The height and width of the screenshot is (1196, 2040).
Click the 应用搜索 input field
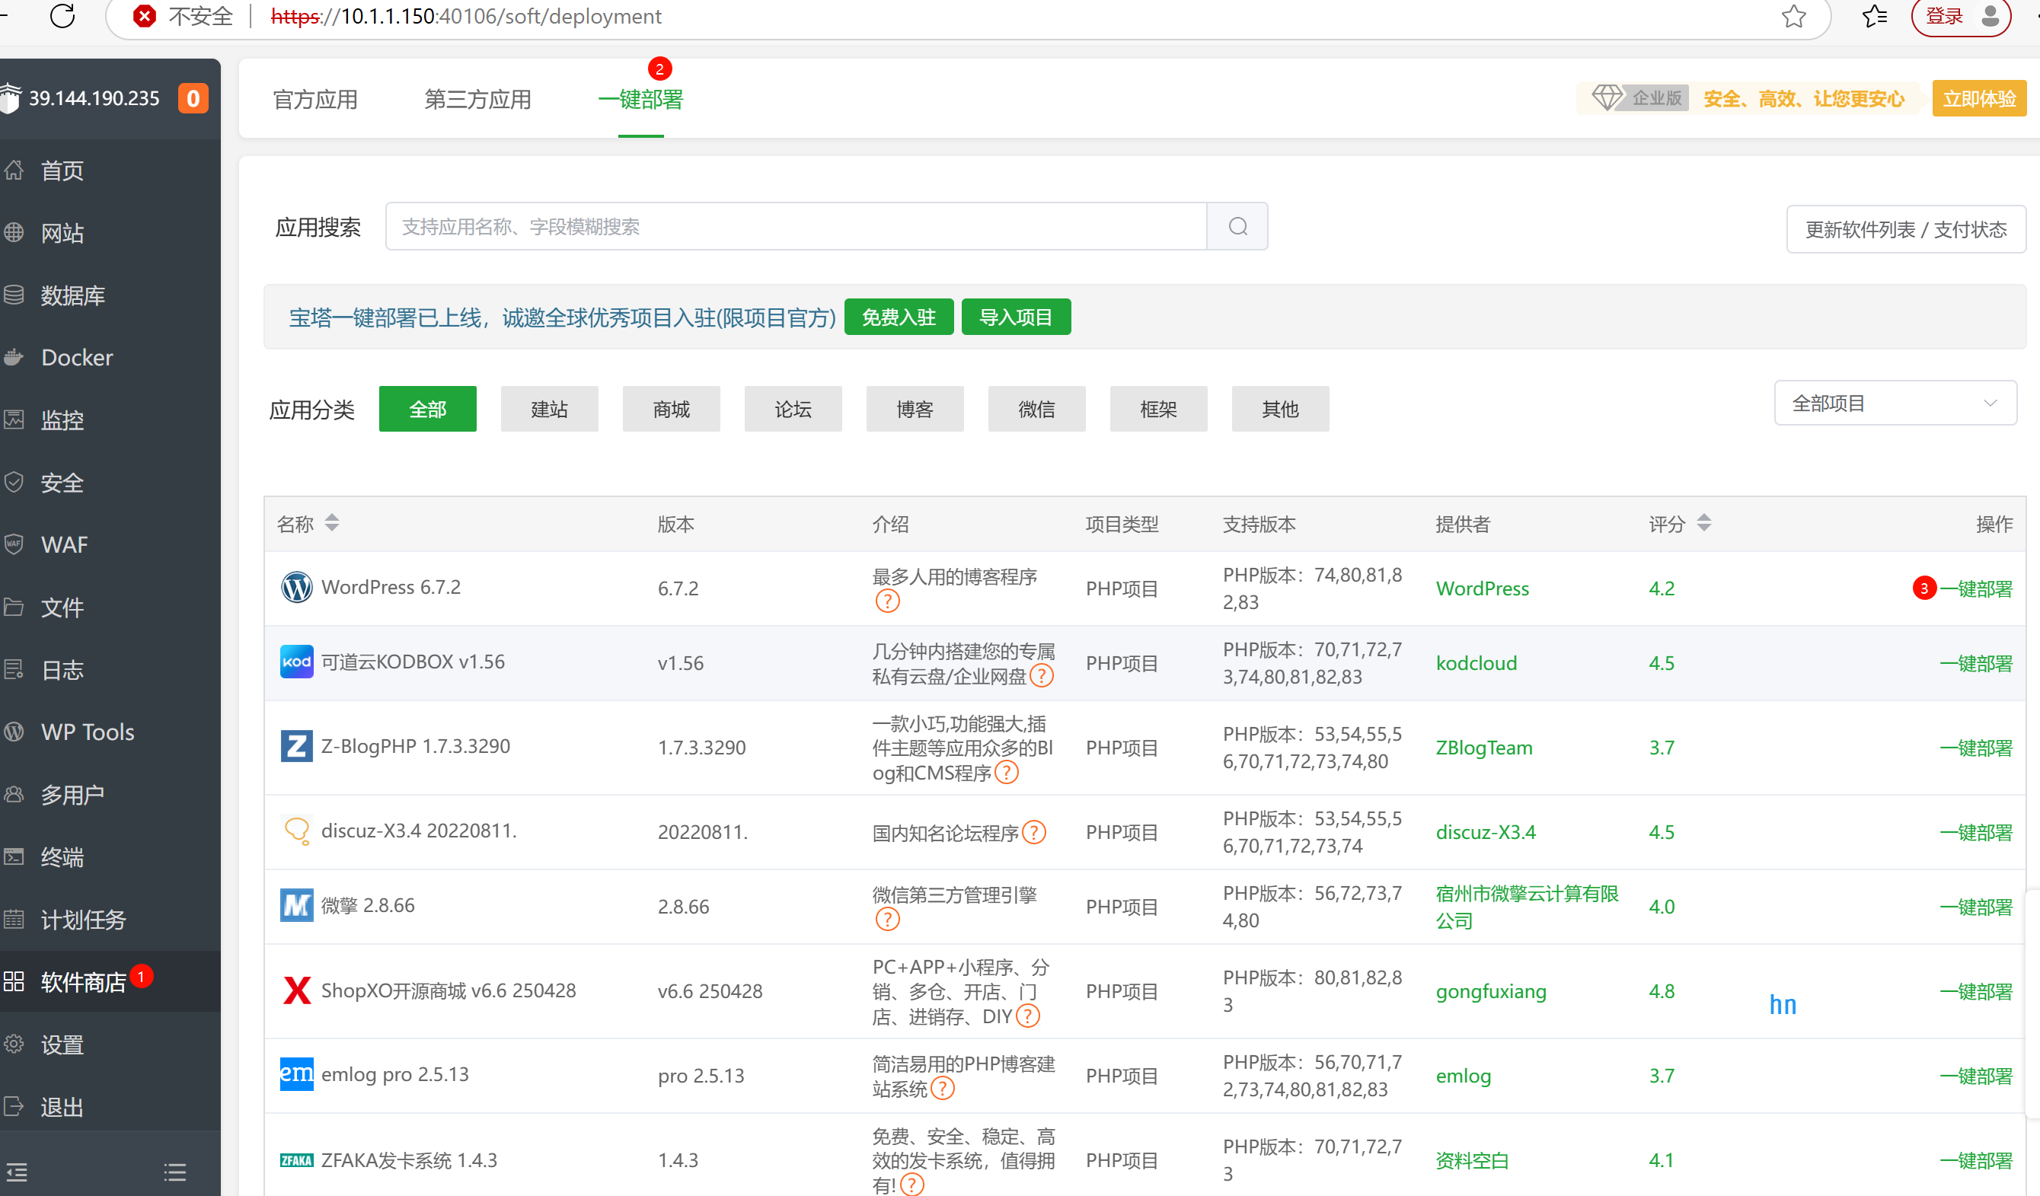(795, 227)
